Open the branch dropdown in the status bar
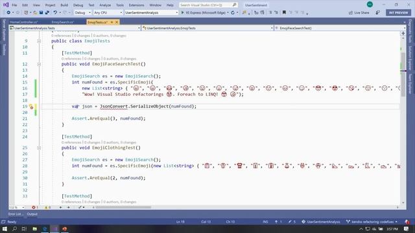 tap(372, 221)
